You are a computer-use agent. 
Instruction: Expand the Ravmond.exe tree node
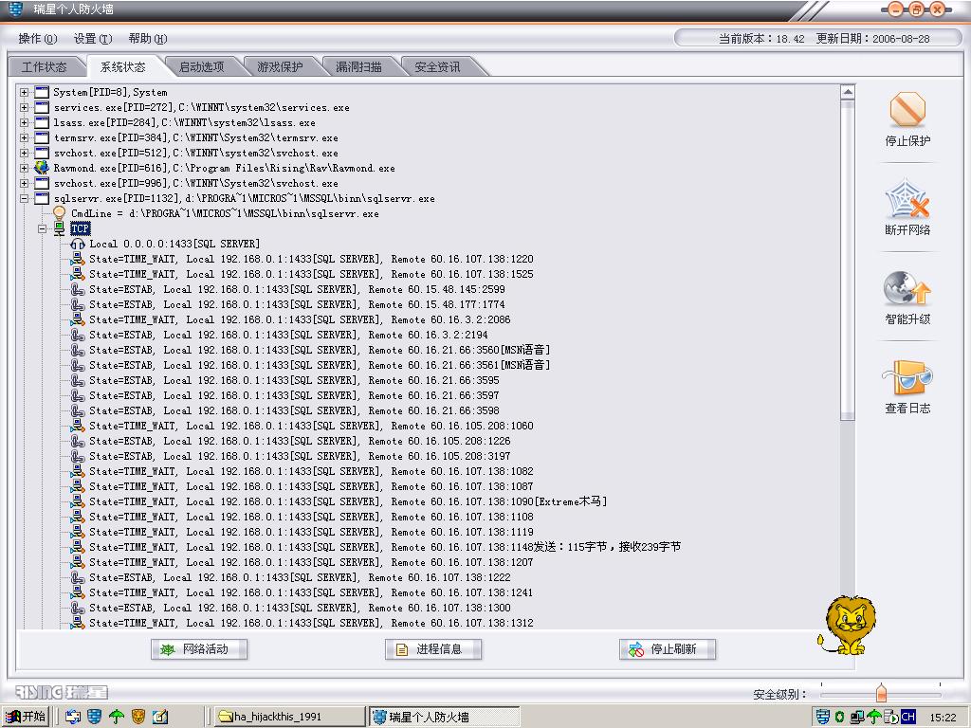pos(24,168)
